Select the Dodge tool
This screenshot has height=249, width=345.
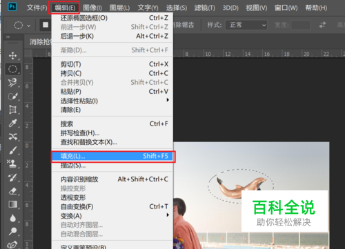pyautogui.click(x=12, y=231)
